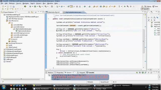Open Windows Start button

[4, 87]
